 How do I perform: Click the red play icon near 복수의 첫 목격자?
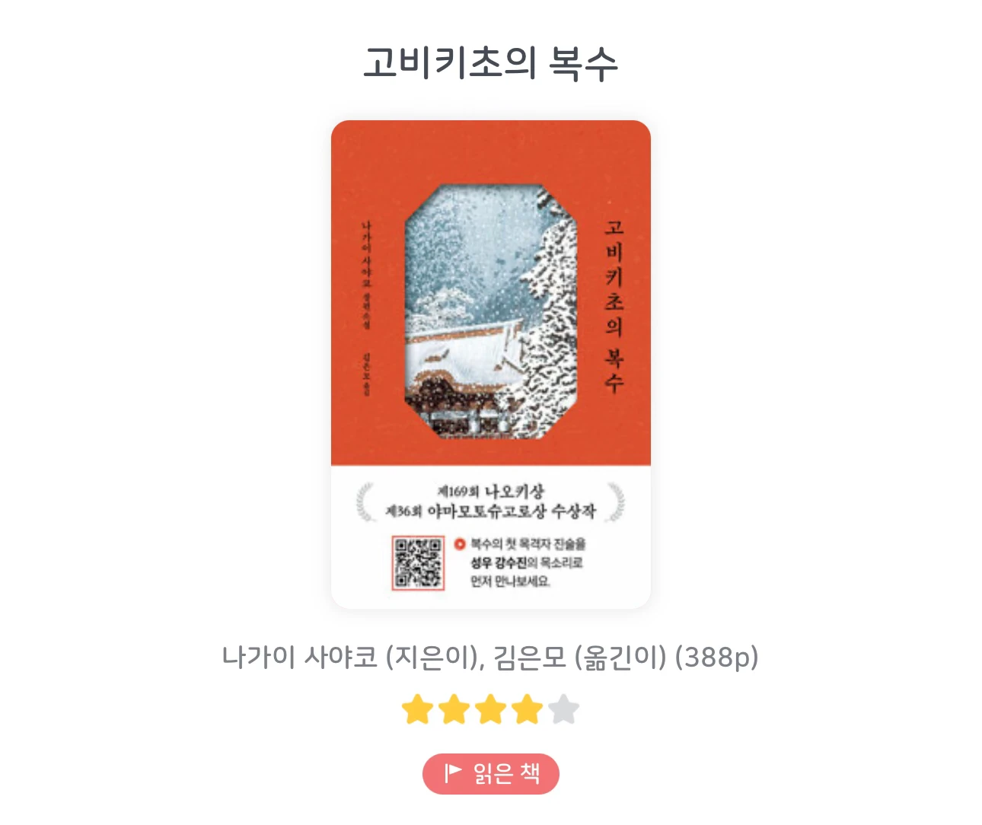[x=459, y=544]
